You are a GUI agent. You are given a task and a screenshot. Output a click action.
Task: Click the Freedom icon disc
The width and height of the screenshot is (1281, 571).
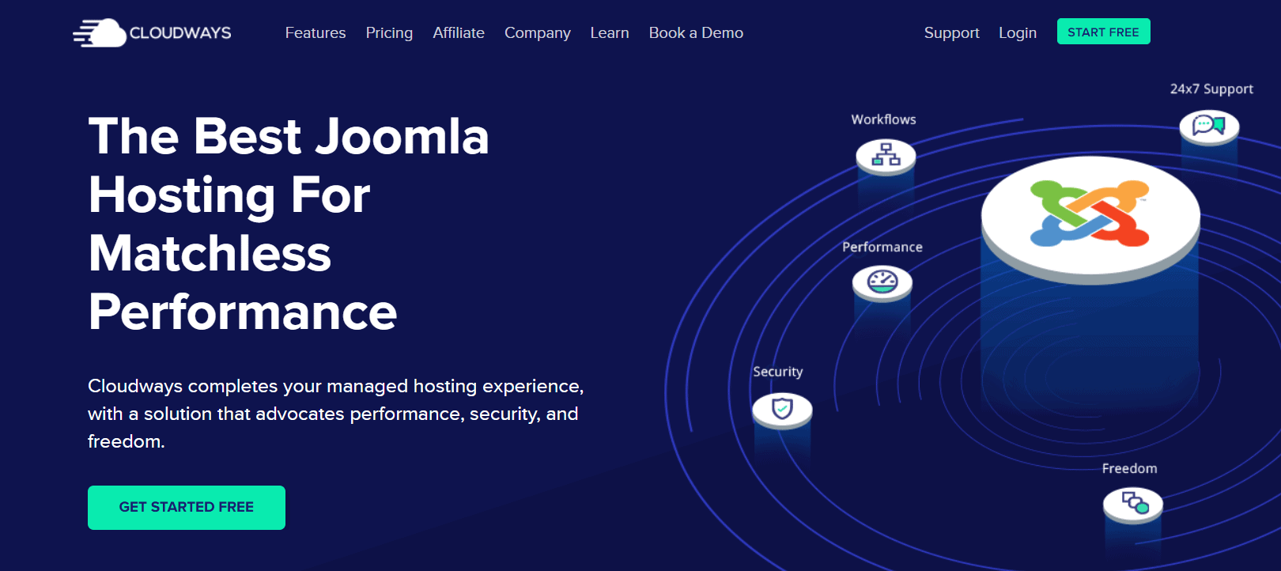point(1133,503)
